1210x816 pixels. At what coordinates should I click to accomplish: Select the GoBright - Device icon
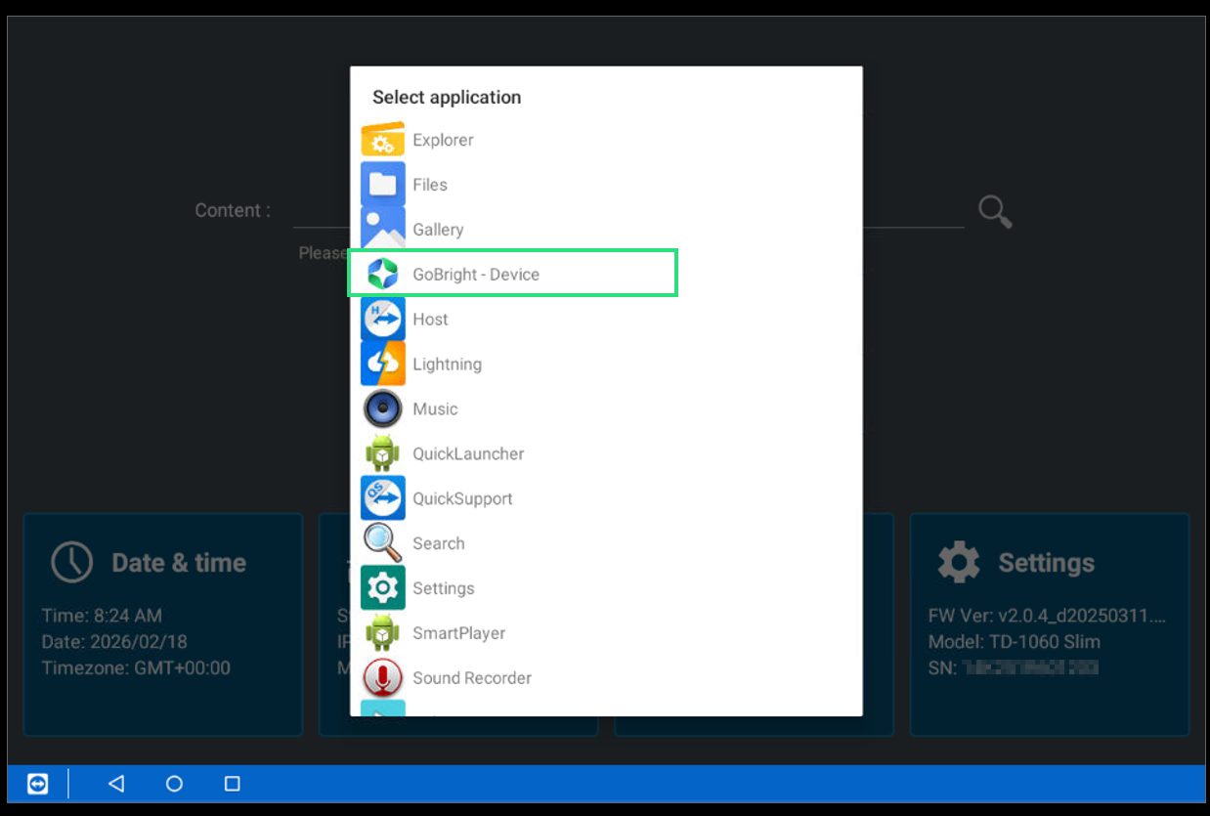(382, 275)
